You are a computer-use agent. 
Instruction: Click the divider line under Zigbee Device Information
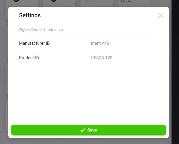[88, 33]
